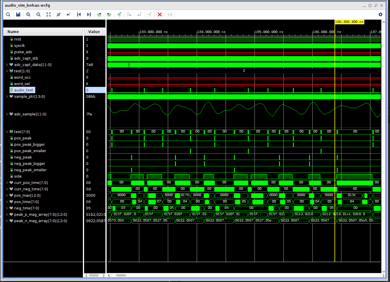The image size is (390, 282).
Task: Zoom to full view of simulation
Action: (x=48, y=14)
